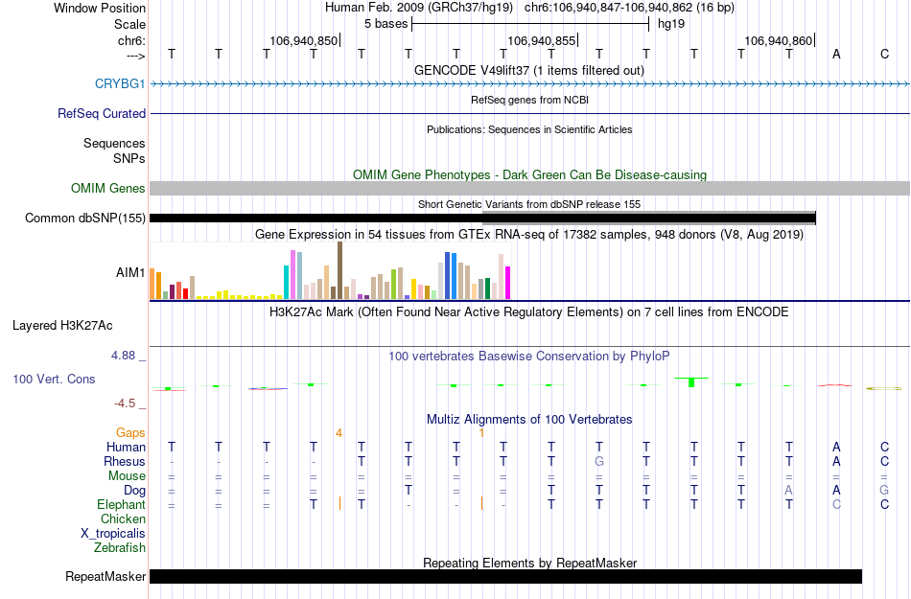Select the Rhesus alignment row label

pyautogui.click(x=125, y=461)
